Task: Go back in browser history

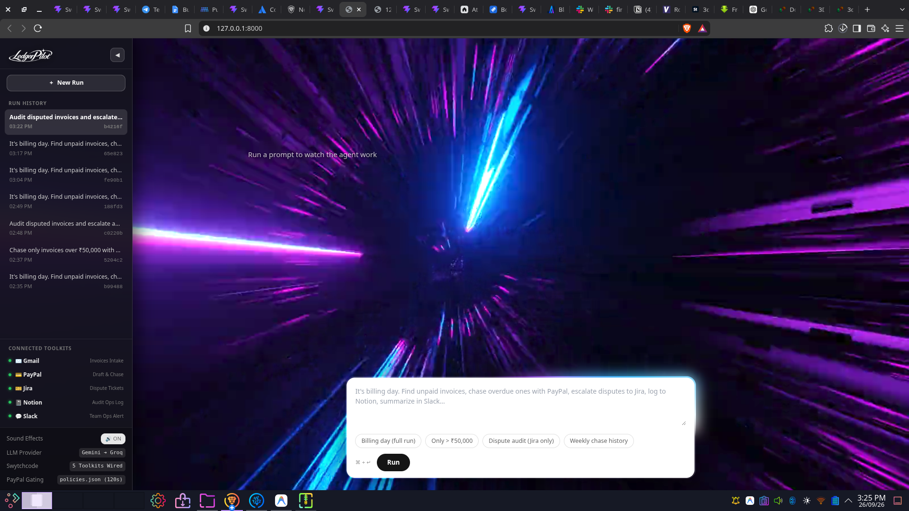Action: point(9,28)
